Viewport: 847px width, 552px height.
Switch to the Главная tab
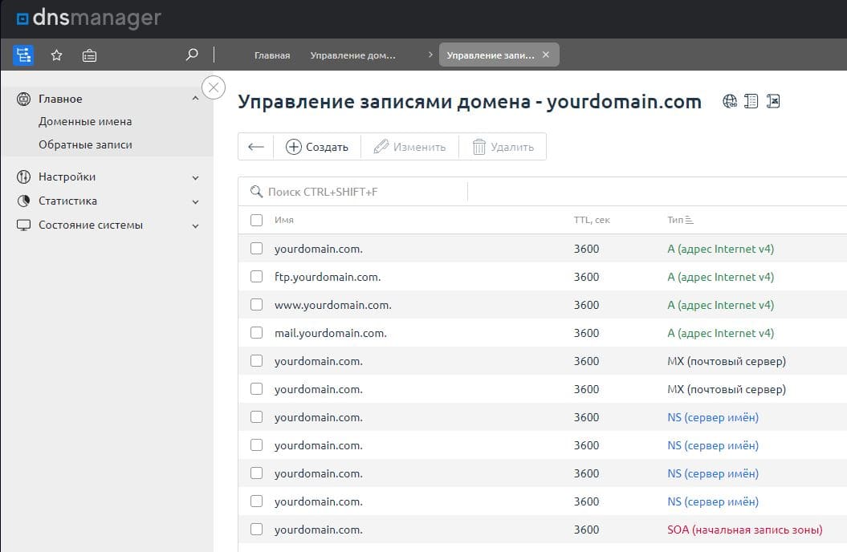tap(272, 55)
